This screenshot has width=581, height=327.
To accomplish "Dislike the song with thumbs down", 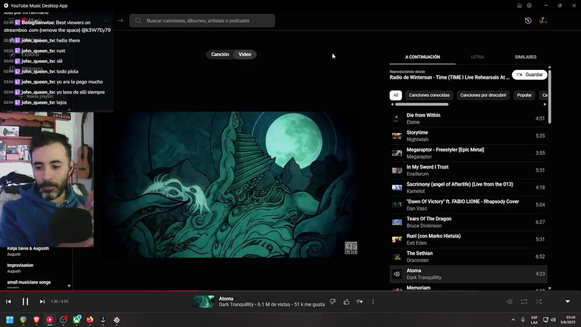I will click(x=332, y=302).
